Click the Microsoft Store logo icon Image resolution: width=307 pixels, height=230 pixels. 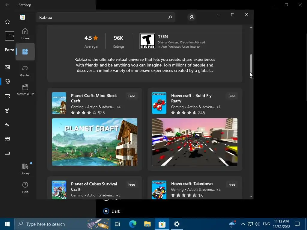pos(22,17)
